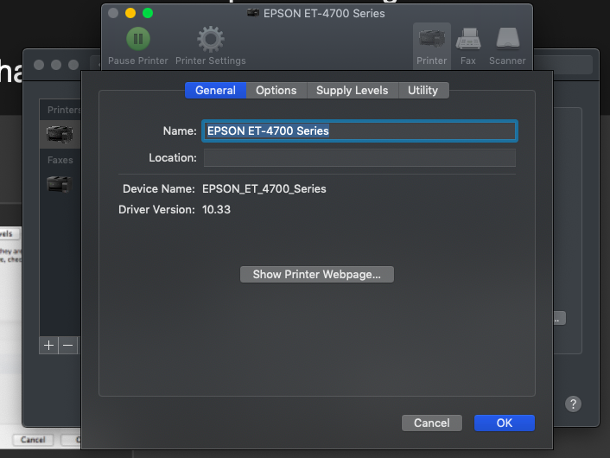
Task: Open Printer Settings gear icon
Action: pos(211,39)
